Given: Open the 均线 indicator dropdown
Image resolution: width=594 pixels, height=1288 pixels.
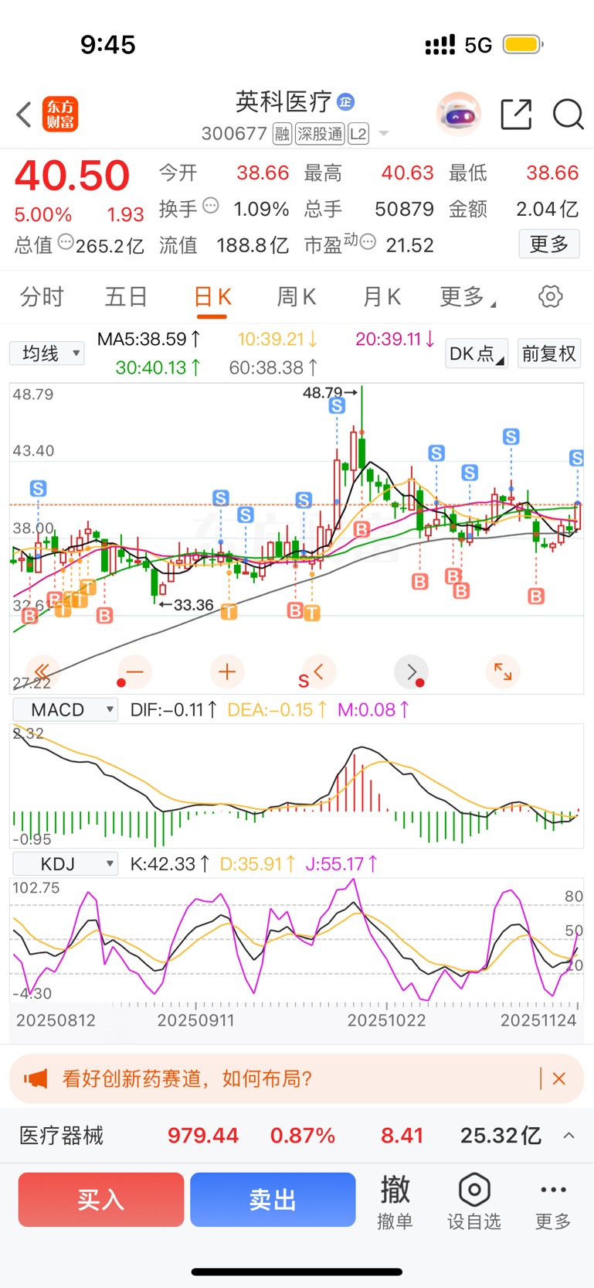Looking at the screenshot, I should [47, 354].
